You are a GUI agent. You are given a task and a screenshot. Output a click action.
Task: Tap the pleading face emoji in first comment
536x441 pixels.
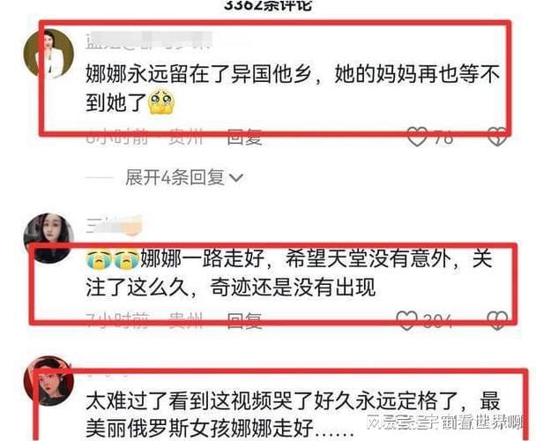pyautogui.click(x=161, y=102)
